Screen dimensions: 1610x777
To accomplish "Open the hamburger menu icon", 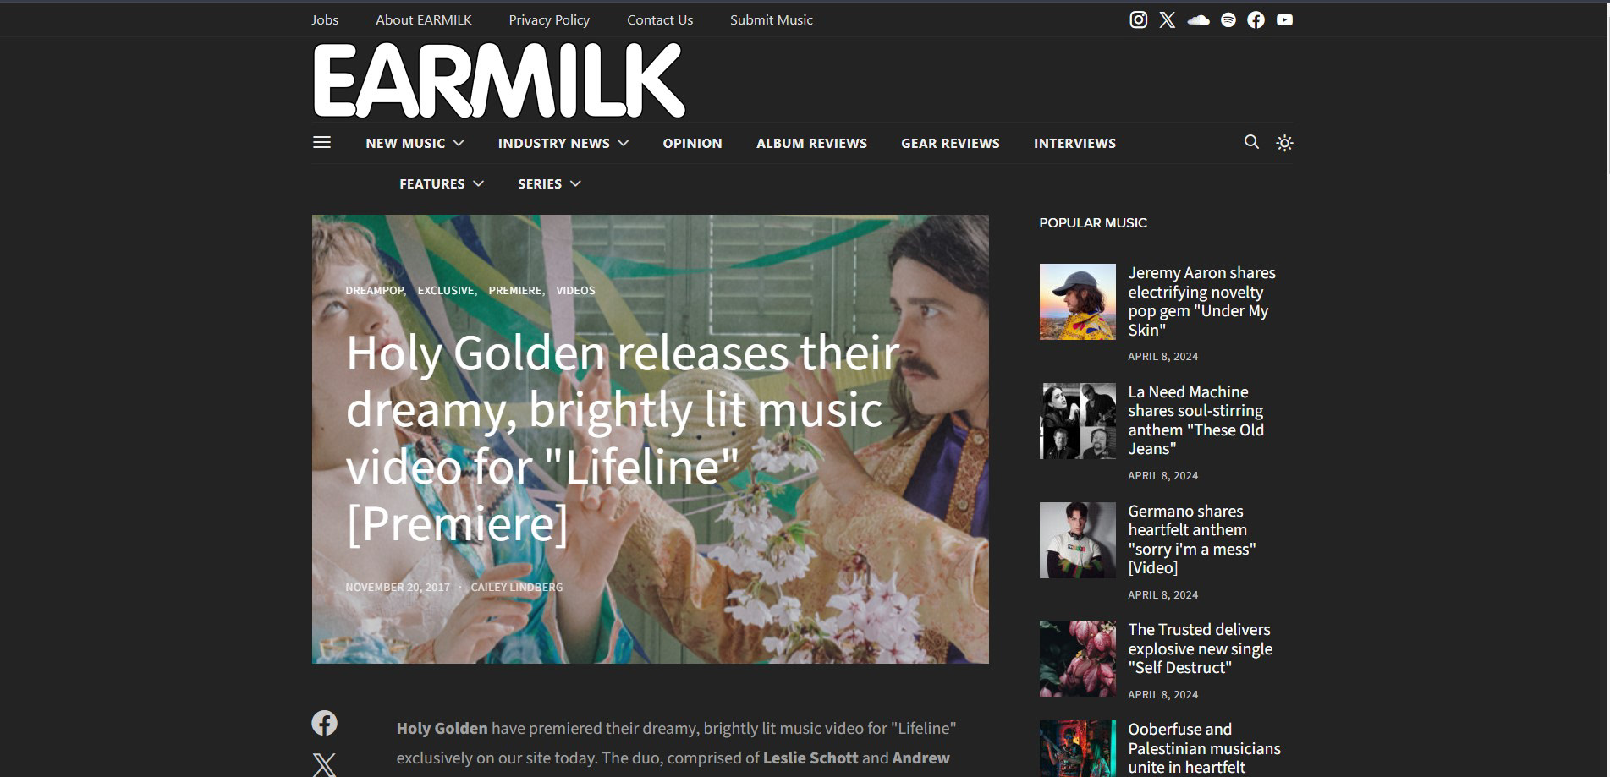I will point(321,142).
